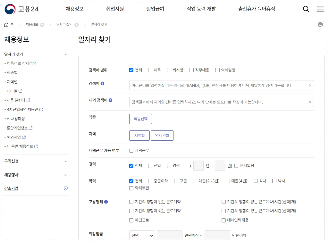
Task: Open the 희망임금 선택 dropdown
Action: tap(142, 235)
